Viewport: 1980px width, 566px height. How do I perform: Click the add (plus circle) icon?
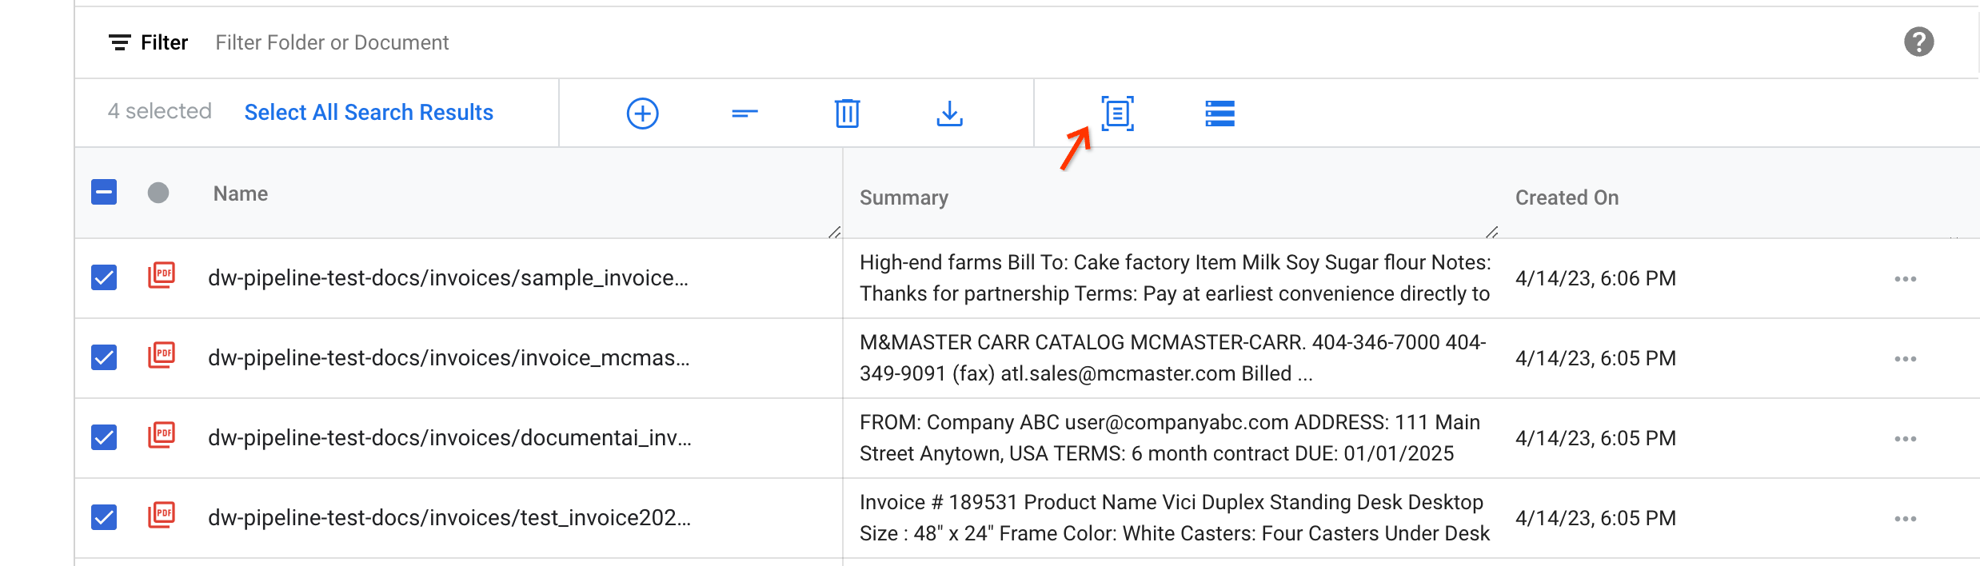coord(642,114)
